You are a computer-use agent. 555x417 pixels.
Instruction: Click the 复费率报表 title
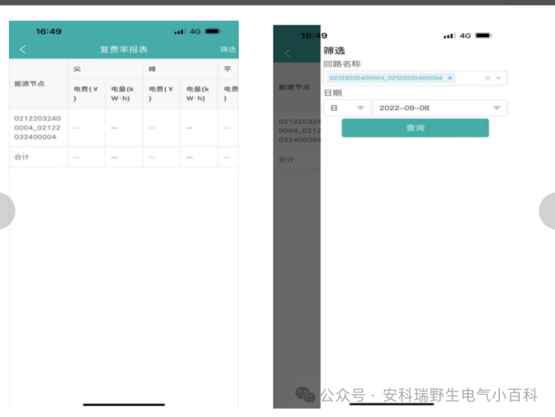pos(123,49)
